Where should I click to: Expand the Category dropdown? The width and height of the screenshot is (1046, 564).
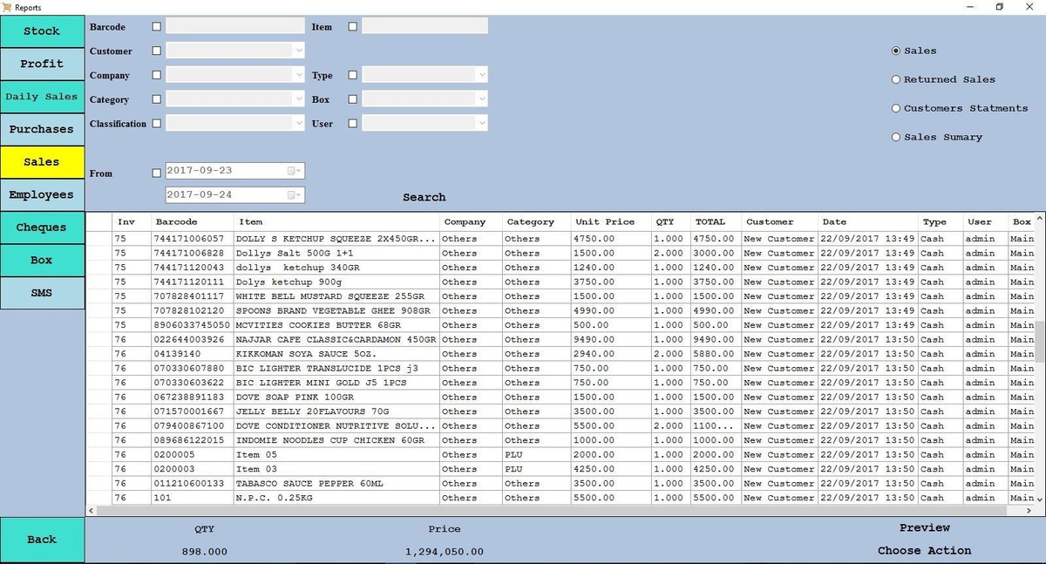coord(299,99)
